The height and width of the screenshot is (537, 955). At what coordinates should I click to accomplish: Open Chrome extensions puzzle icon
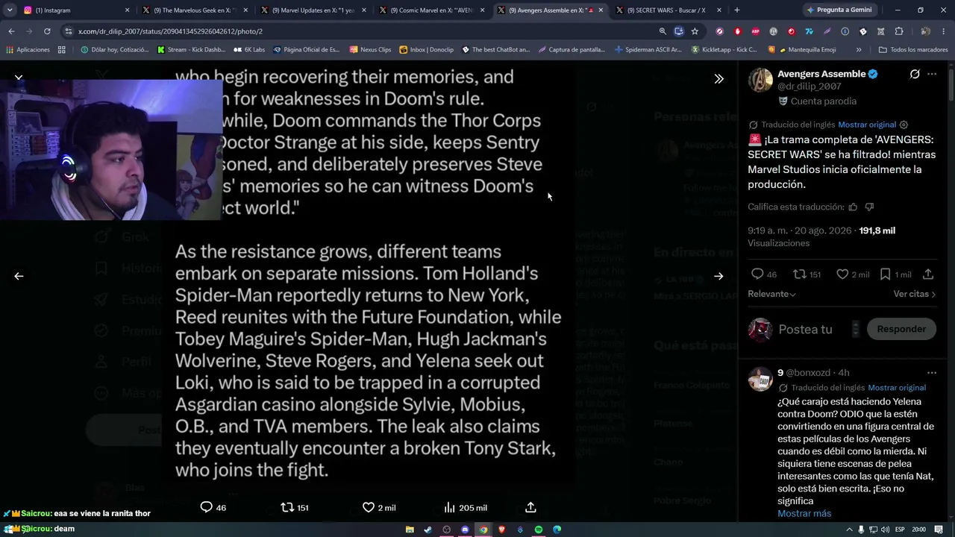pyautogui.click(x=899, y=31)
